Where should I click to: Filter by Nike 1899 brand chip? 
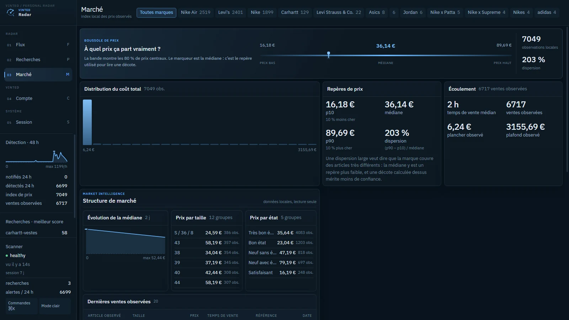point(262,12)
